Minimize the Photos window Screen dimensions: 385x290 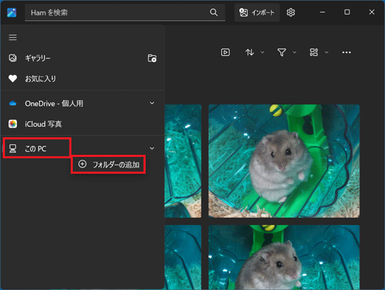[x=323, y=12]
